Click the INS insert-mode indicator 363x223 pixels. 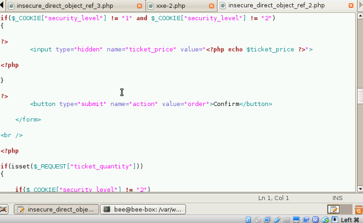pos(338,198)
